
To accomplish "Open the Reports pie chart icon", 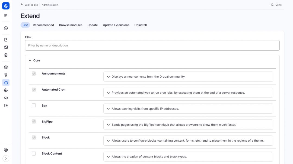I will [6, 105].
